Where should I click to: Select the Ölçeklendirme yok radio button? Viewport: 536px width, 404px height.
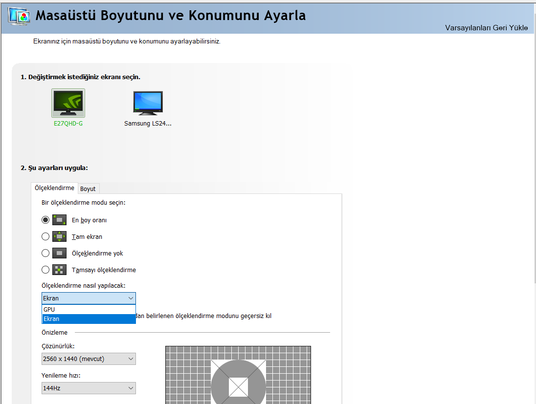45,253
